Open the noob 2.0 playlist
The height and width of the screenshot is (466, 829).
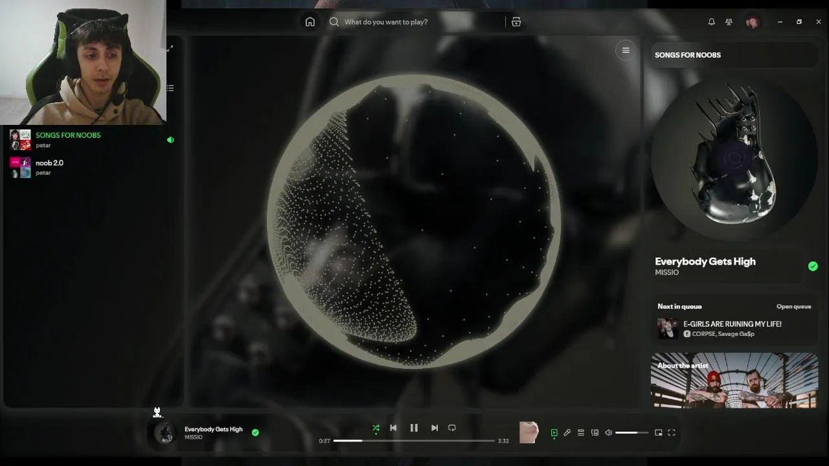click(x=91, y=167)
